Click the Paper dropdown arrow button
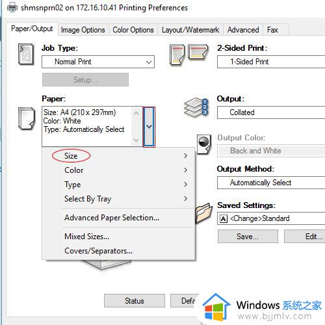 point(149,127)
